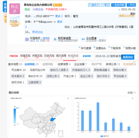This screenshot has height=138, width=139.
Task: Open the 递名片 button
Action: [x=94, y=5]
